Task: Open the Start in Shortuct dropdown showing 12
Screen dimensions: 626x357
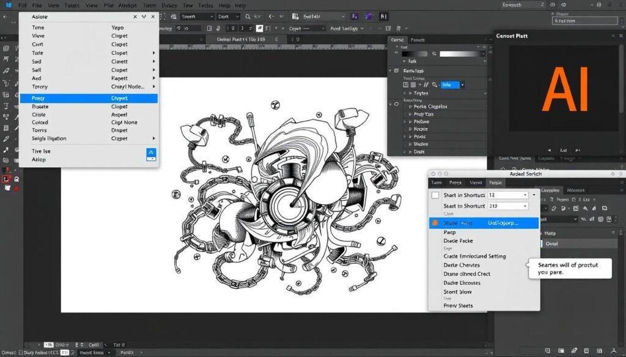Action: click(x=507, y=195)
